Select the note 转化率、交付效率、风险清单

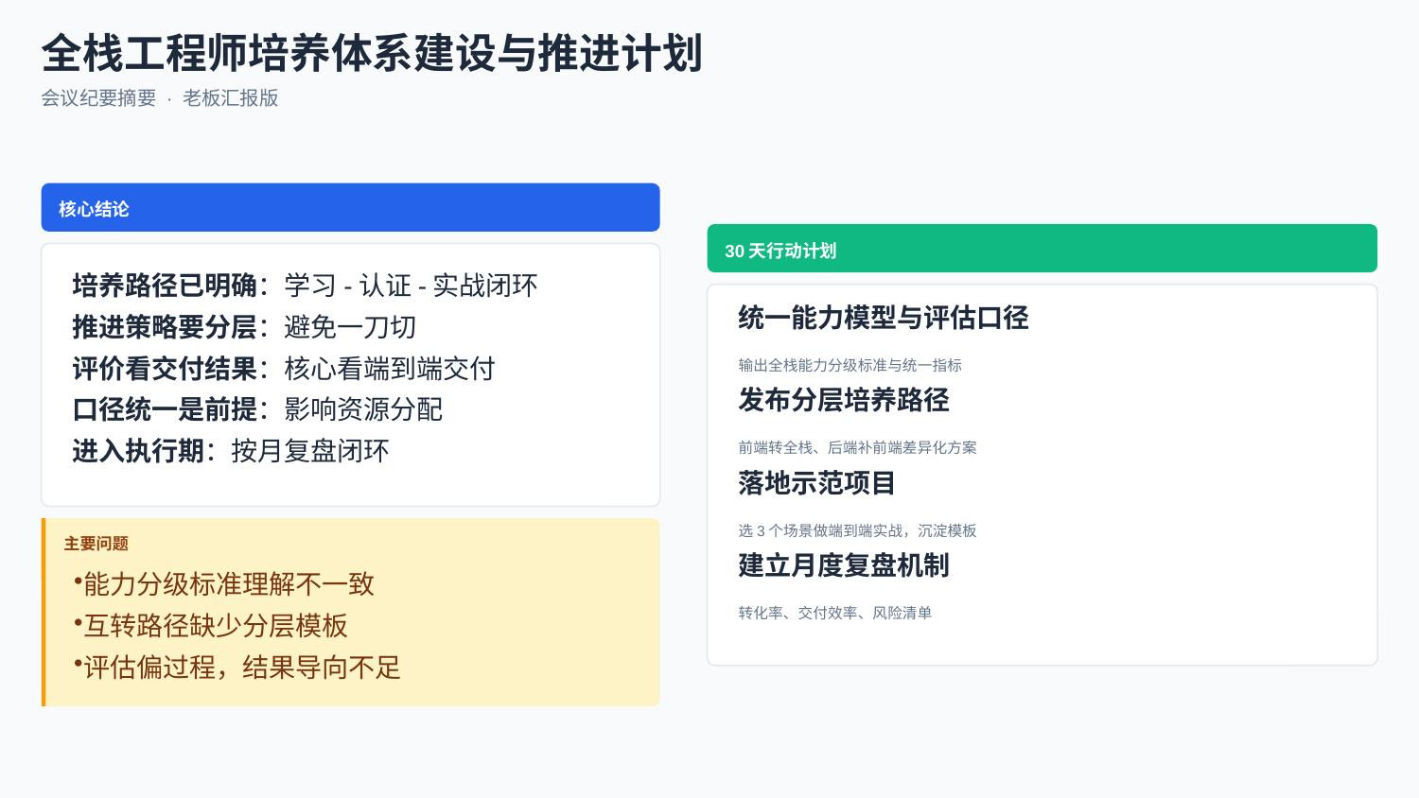[835, 613]
